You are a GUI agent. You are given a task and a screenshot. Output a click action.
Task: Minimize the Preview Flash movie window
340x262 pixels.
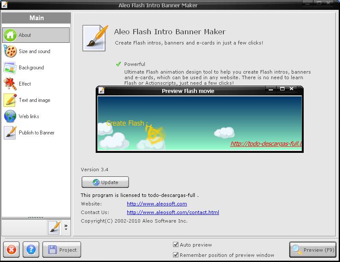pyautogui.click(x=271, y=89)
